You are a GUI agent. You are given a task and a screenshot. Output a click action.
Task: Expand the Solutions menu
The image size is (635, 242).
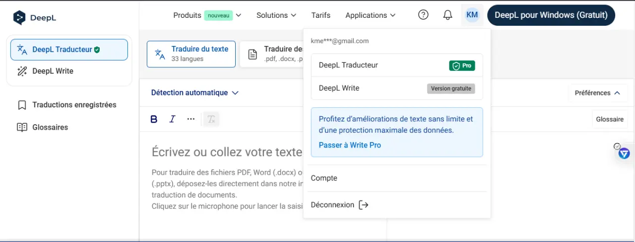click(276, 15)
